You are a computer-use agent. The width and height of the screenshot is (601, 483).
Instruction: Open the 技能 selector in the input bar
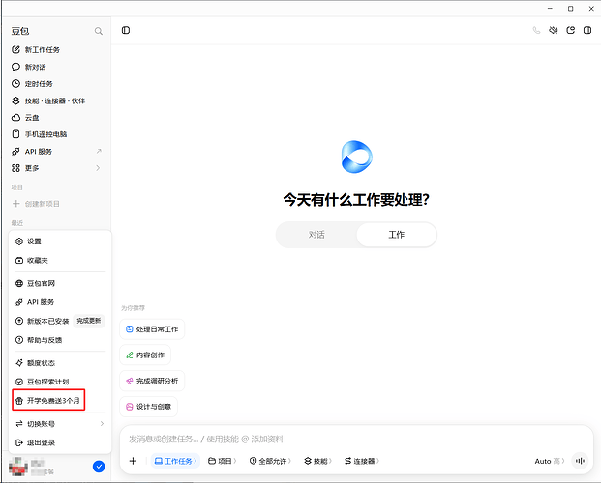click(317, 461)
